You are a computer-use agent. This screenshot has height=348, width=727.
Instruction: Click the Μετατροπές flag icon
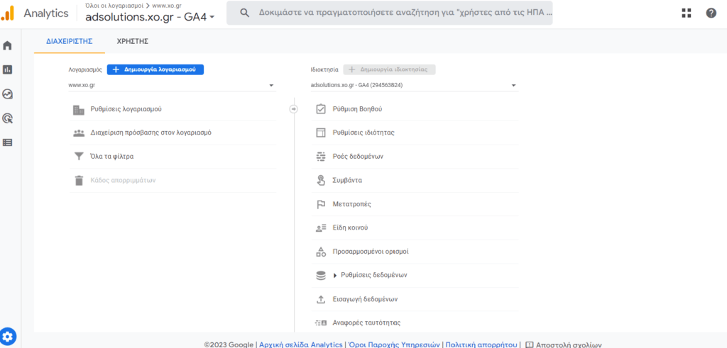pyautogui.click(x=321, y=204)
